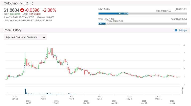Click the vertical Volume axis label

(182, 90)
